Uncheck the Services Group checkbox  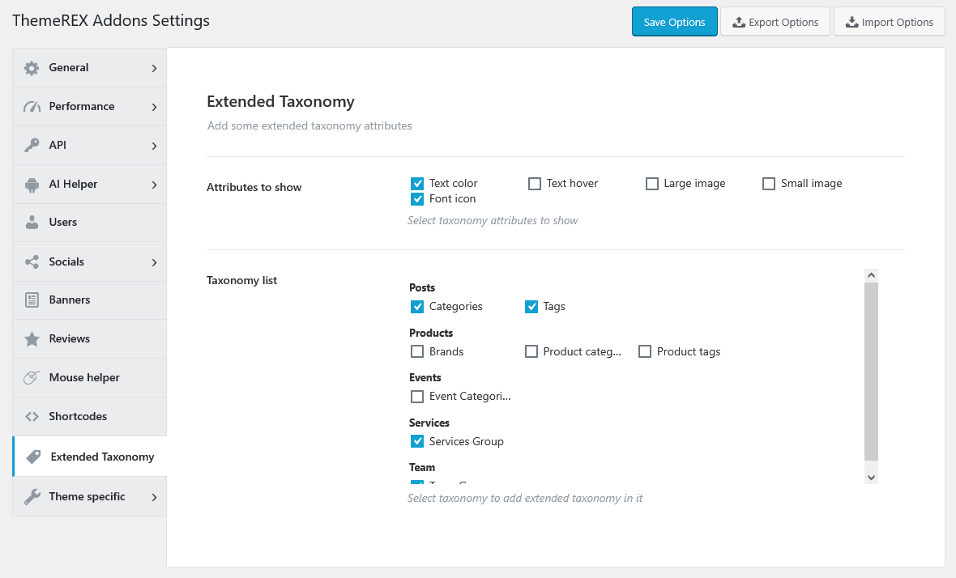pyautogui.click(x=417, y=441)
